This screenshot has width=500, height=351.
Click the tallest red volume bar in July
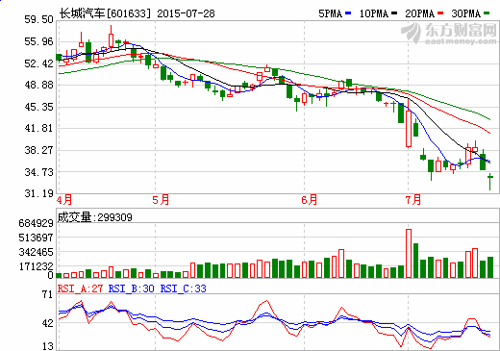(409, 253)
